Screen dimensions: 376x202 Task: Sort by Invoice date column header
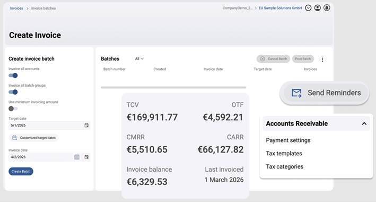213,69
